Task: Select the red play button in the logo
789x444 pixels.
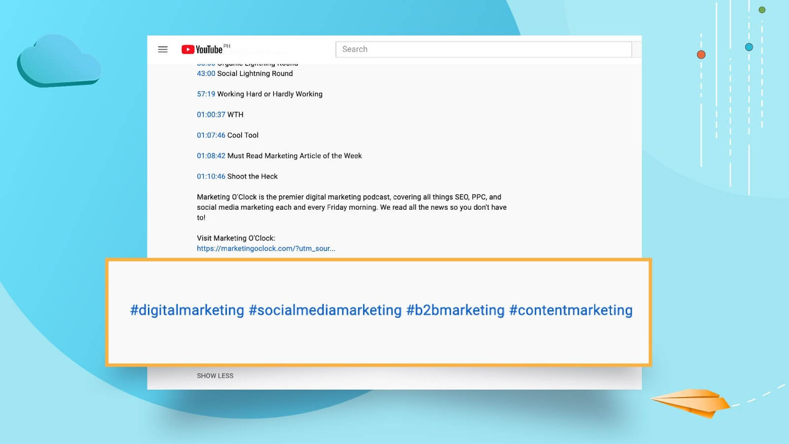Action: [188, 49]
